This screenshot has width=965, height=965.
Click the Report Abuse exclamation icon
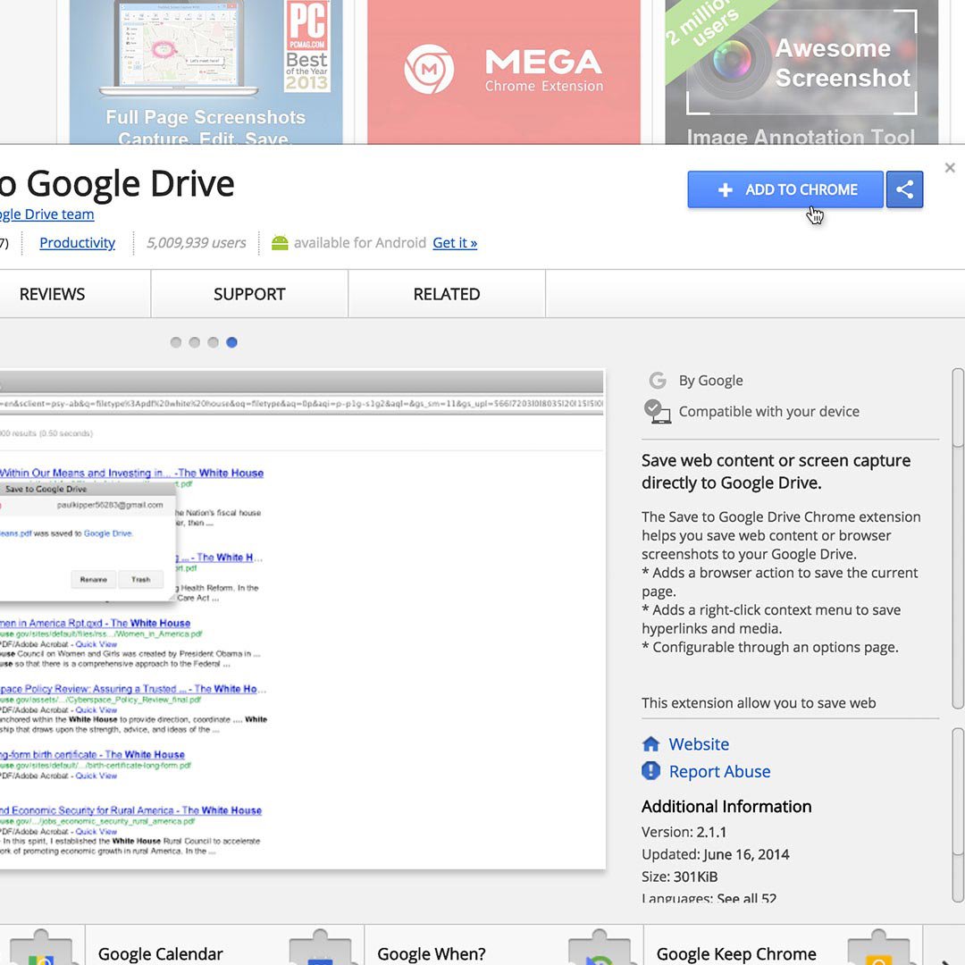click(x=650, y=770)
